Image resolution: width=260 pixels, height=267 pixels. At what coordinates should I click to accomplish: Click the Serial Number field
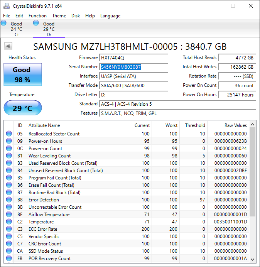(134, 67)
